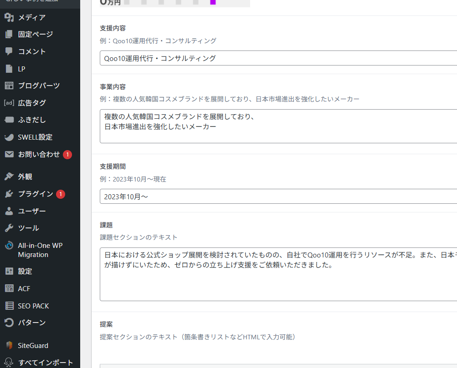Click the user icon for ユーザー
457x368 pixels.
click(9, 211)
